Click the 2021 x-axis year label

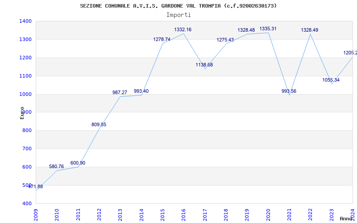pyautogui.click(x=289, y=215)
